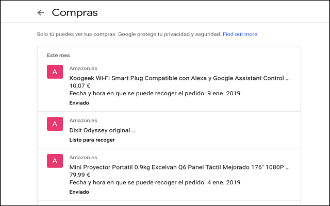Click the Compras page heading
Image resolution: width=330 pixels, height=206 pixels.
tap(75, 12)
